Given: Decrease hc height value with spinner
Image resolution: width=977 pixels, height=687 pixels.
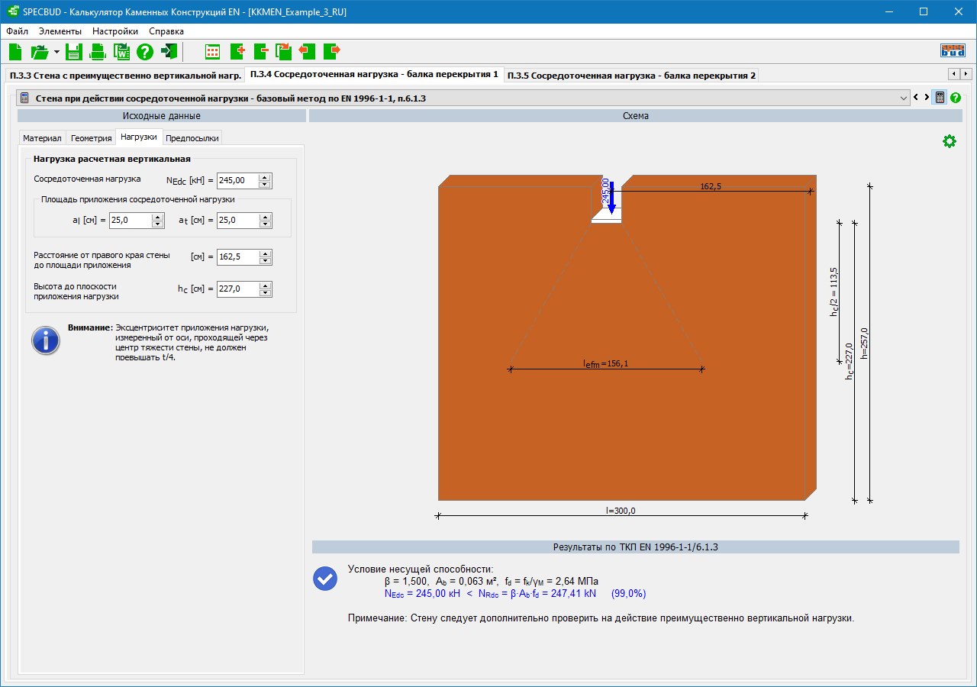Looking at the screenshot, I should pos(265,293).
